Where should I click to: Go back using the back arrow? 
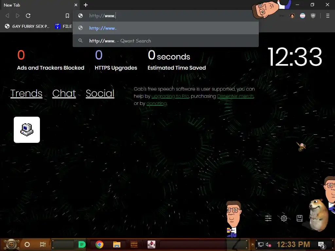click(x=7, y=16)
